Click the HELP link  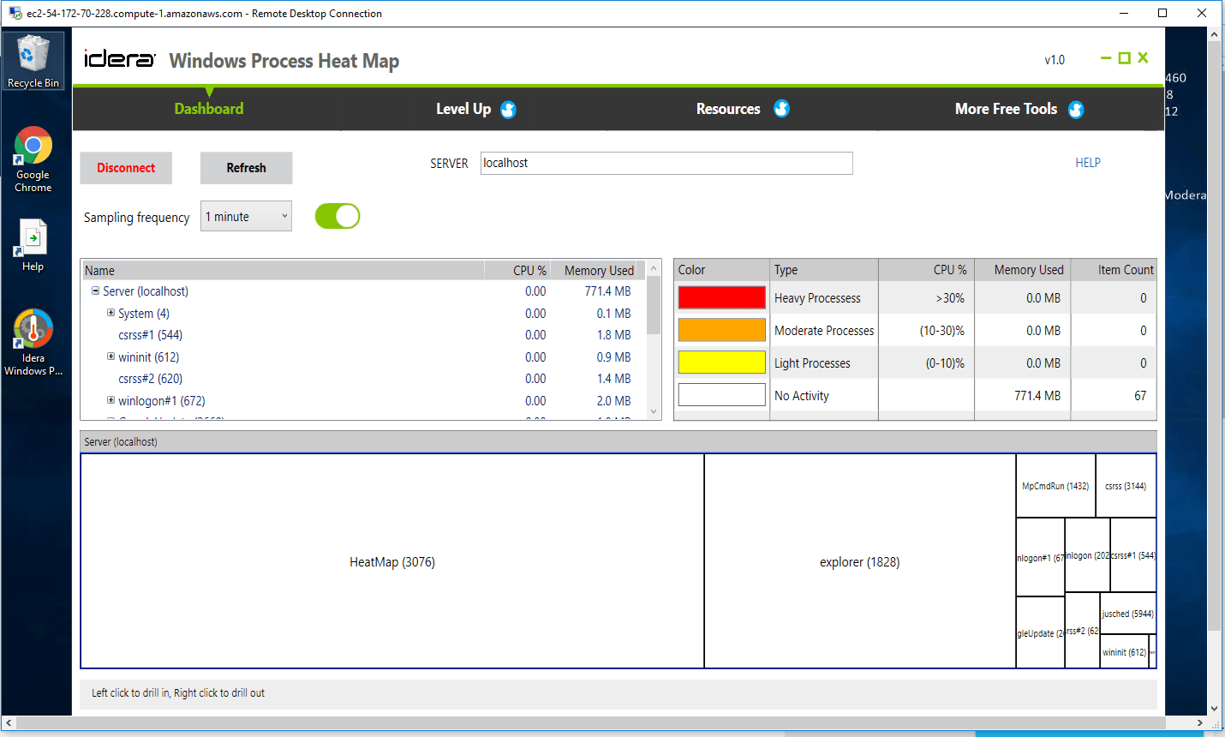[1087, 162]
